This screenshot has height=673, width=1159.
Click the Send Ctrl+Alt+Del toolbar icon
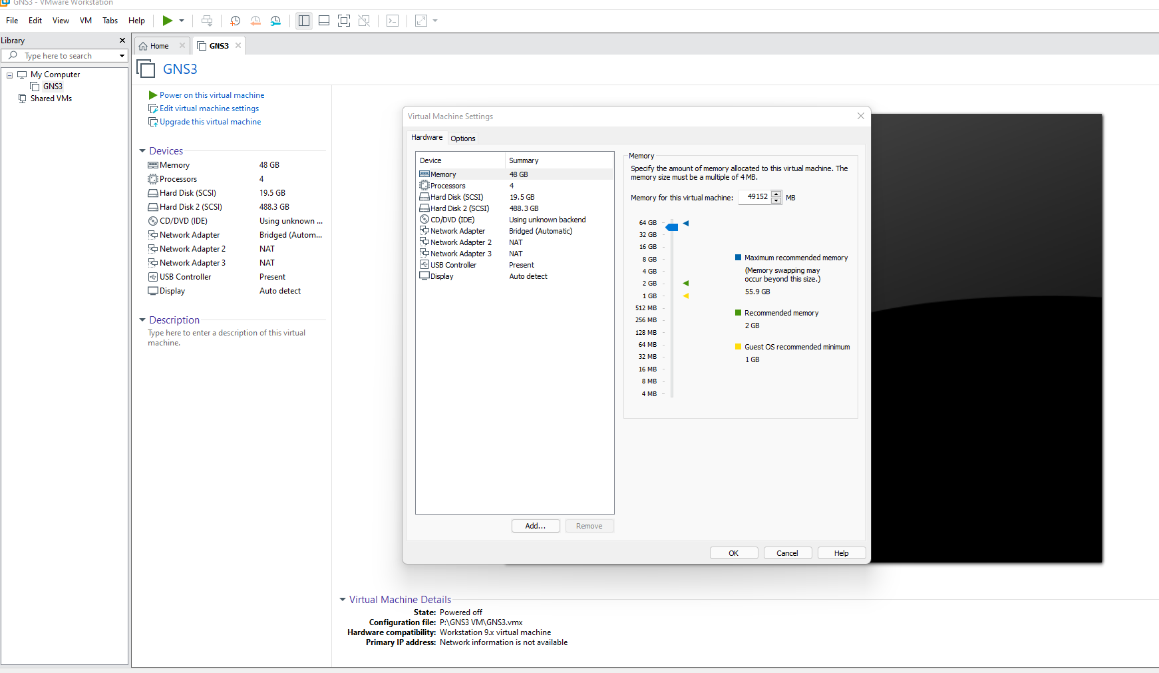point(207,21)
